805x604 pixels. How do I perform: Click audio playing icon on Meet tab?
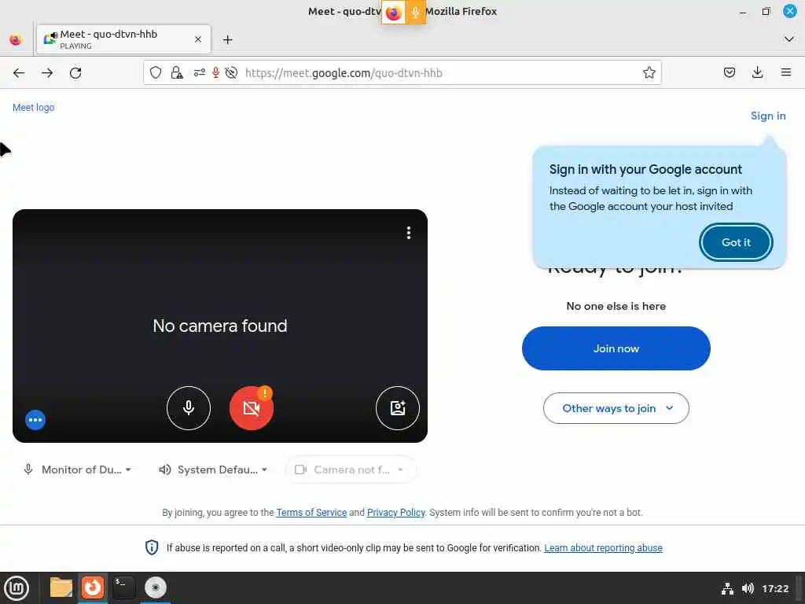[54, 35]
